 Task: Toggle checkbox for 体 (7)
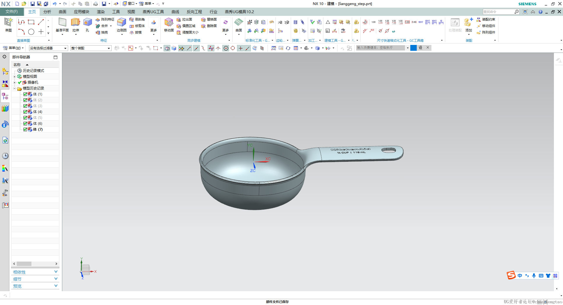[x=25, y=129]
